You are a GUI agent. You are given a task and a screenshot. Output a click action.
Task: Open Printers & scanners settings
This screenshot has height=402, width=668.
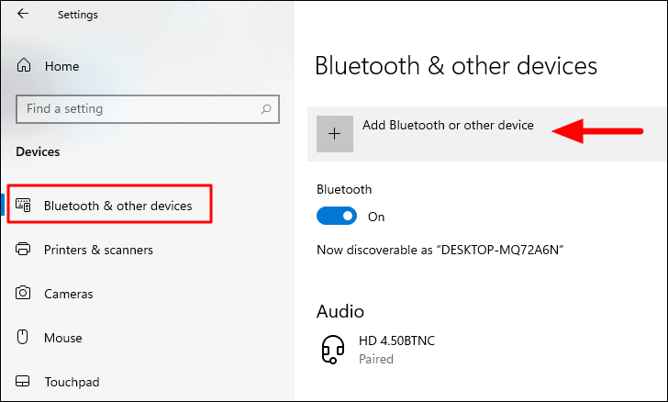[x=98, y=250]
